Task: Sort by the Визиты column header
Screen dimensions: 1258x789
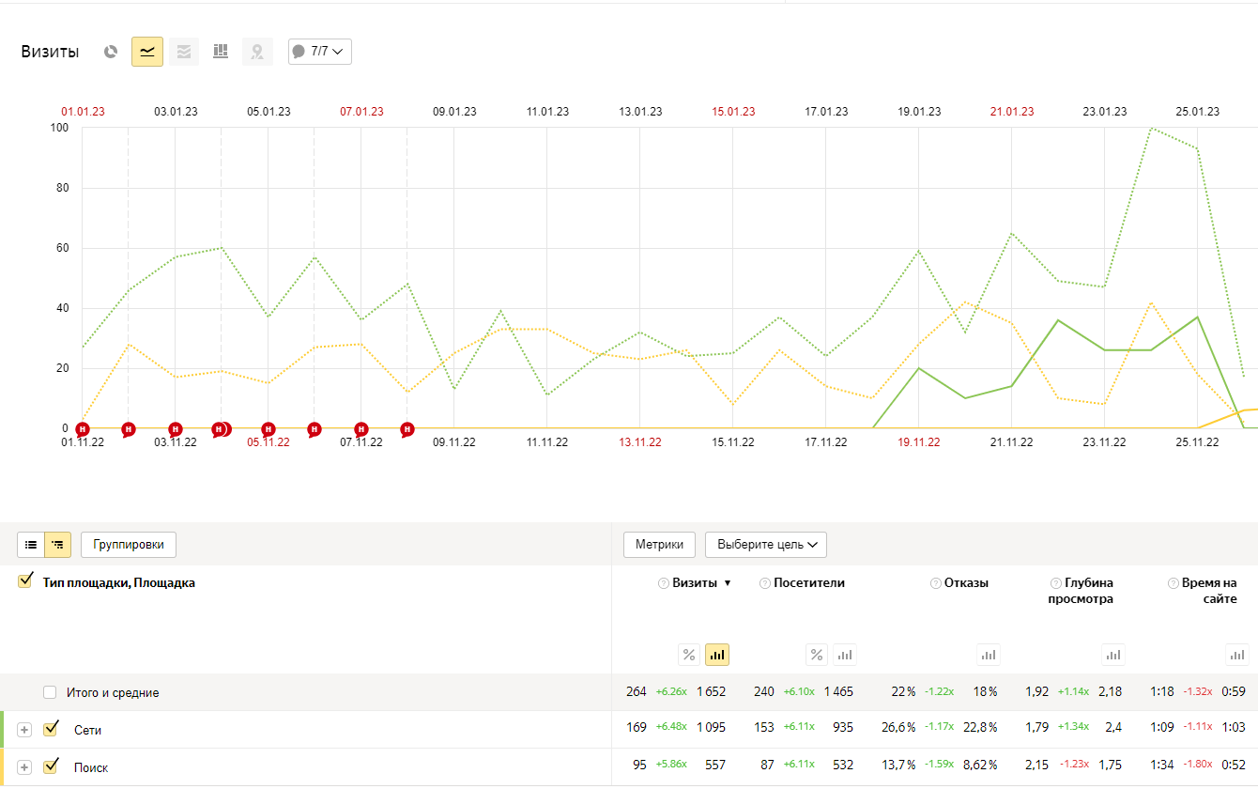Action: (693, 583)
